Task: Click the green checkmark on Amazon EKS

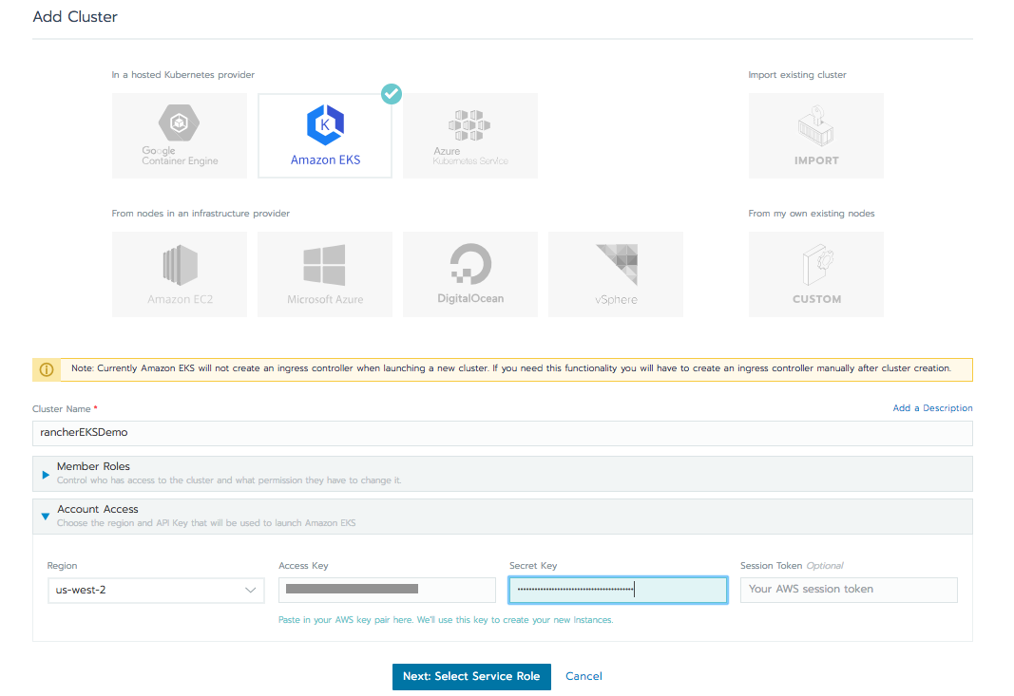Action: 391,94
